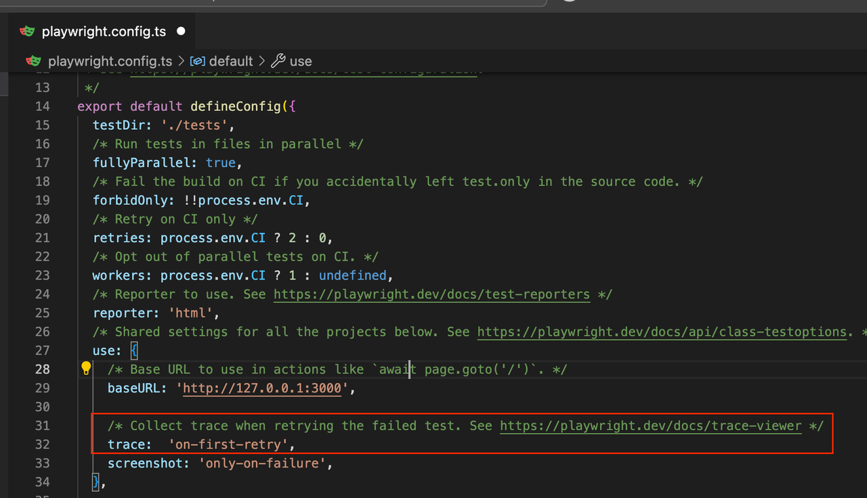Screen dimensions: 867x498
Task: Click the 'use' property on line 27
Action: (x=104, y=350)
